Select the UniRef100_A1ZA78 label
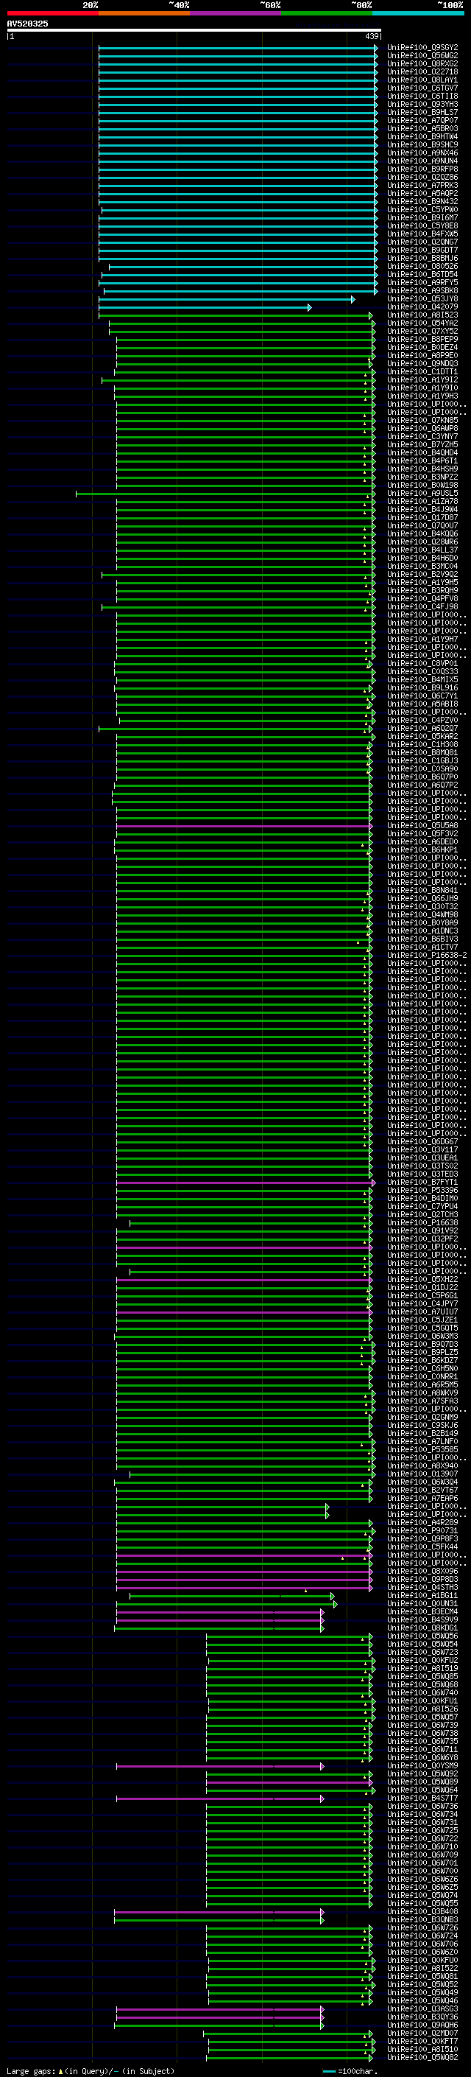Screen dimensions: 471x2077 pos(422,502)
